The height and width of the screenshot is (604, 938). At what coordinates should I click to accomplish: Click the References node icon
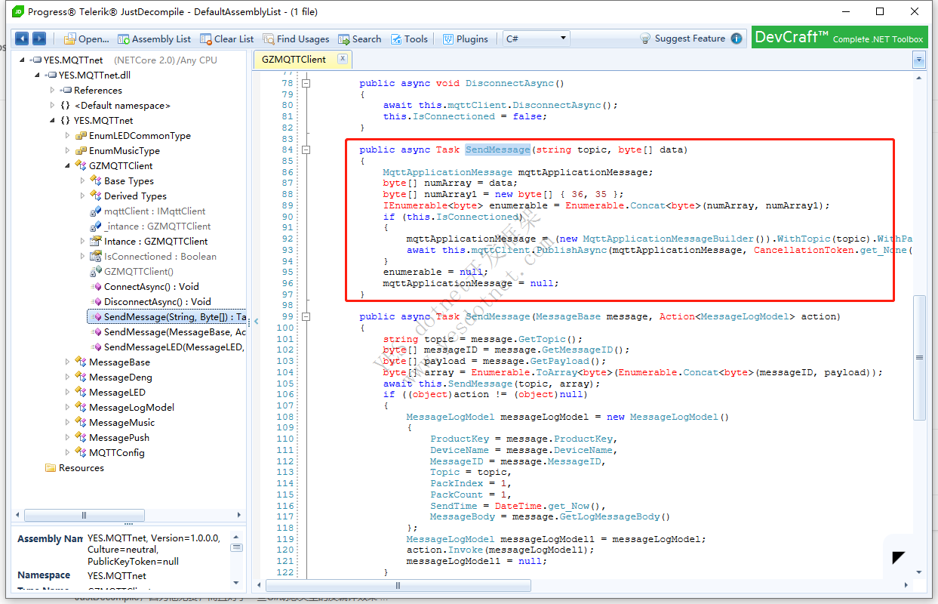(x=66, y=90)
